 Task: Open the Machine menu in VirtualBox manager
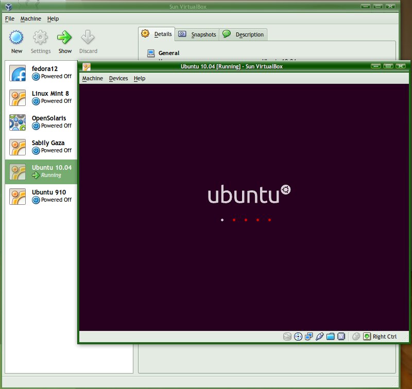point(31,19)
